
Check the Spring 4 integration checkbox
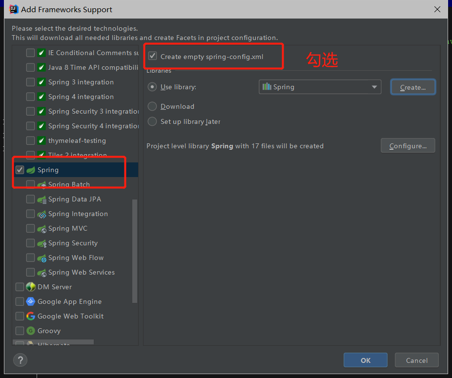pos(30,97)
